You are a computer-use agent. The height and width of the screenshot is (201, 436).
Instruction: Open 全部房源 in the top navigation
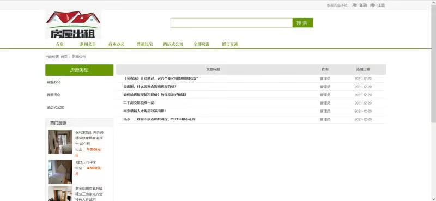tap(202, 44)
